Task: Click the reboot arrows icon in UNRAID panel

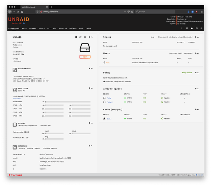Action: pyautogui.click(x=81, y=37)
